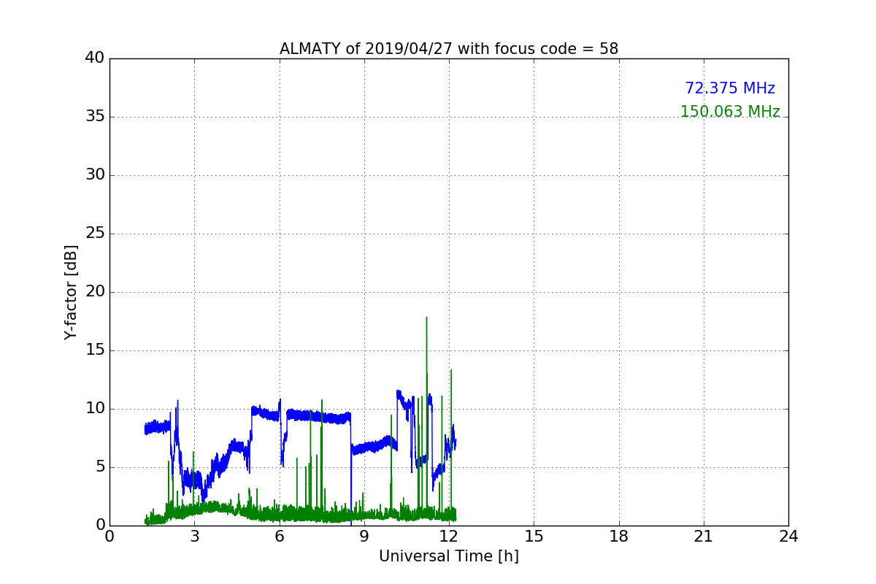Select the blue '72.375 MHz' legend label
The height and width of the screenshot is (584, 876).
[x=730, y=88]
